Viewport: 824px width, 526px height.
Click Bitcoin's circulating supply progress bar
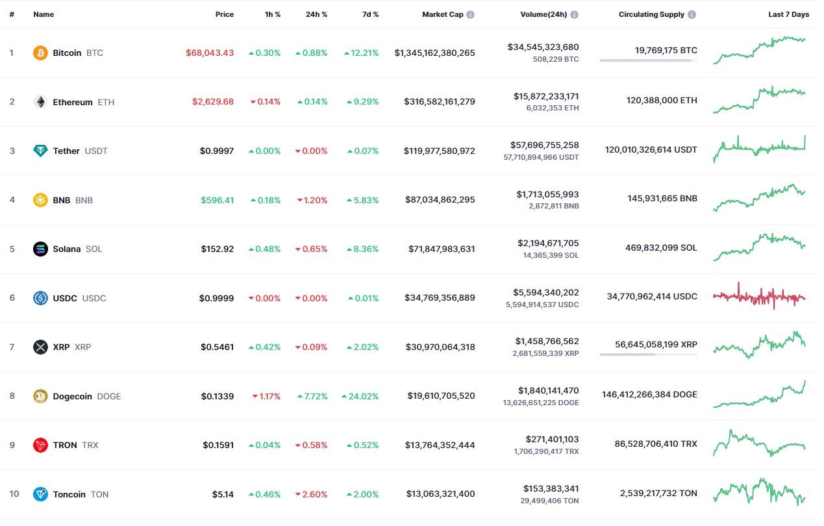(x=649, y=60)
